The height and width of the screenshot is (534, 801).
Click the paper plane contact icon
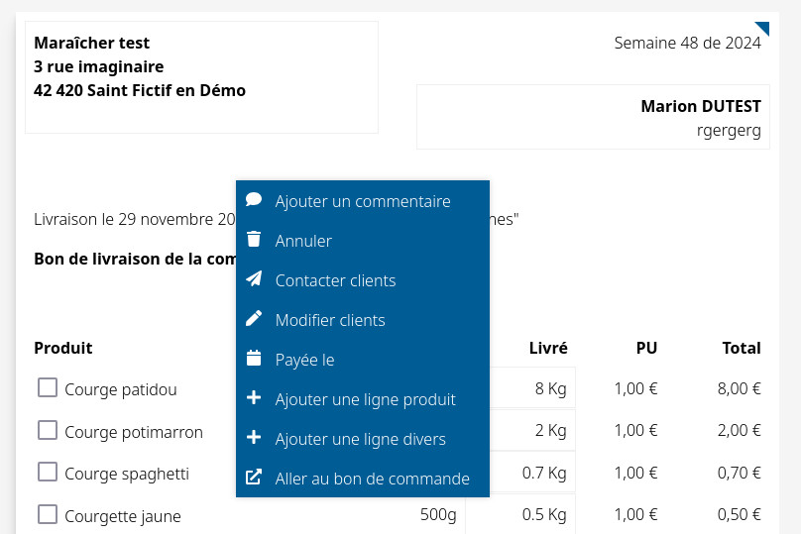tap(254, 279)
